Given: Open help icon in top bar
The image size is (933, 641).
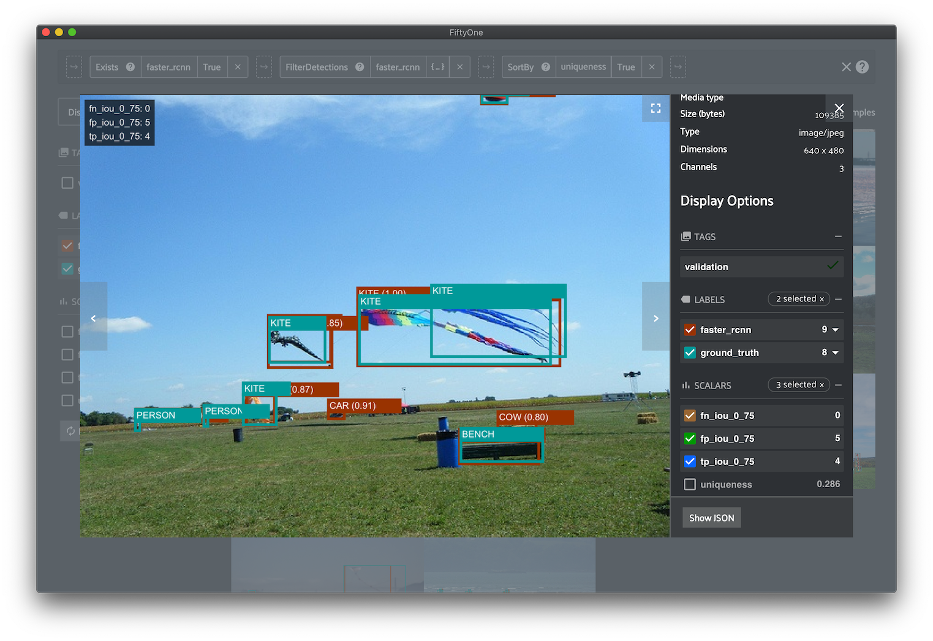Looking at the screenshot, I should click(x=862, y=67).
